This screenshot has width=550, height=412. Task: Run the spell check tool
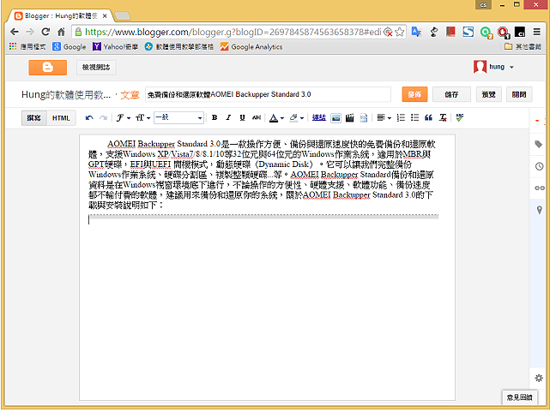pyautogui.click(x=460, y=117)
